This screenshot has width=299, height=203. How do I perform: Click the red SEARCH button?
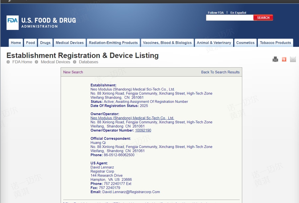(x=263, y=18)
